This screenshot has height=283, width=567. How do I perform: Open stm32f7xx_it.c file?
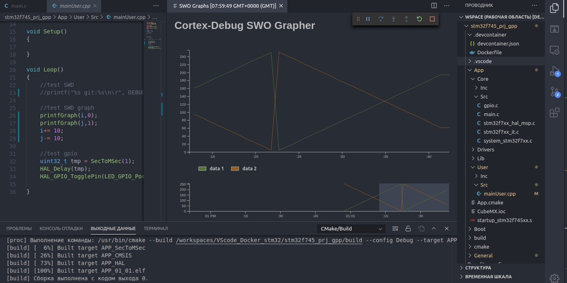(x=501, y=132)
